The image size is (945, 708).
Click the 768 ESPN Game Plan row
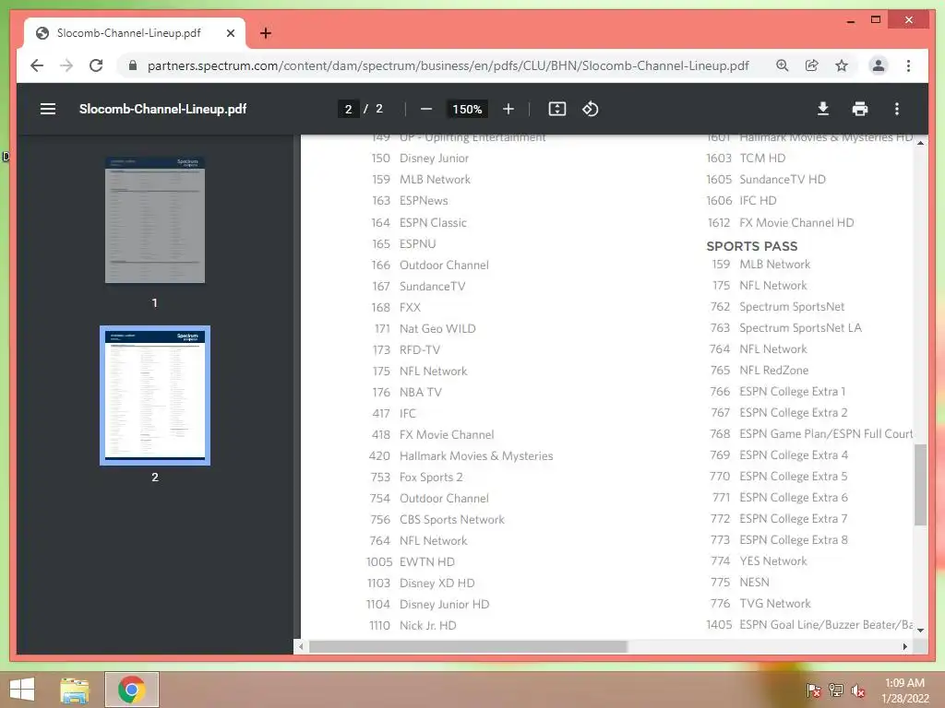(x=811, y=433)
